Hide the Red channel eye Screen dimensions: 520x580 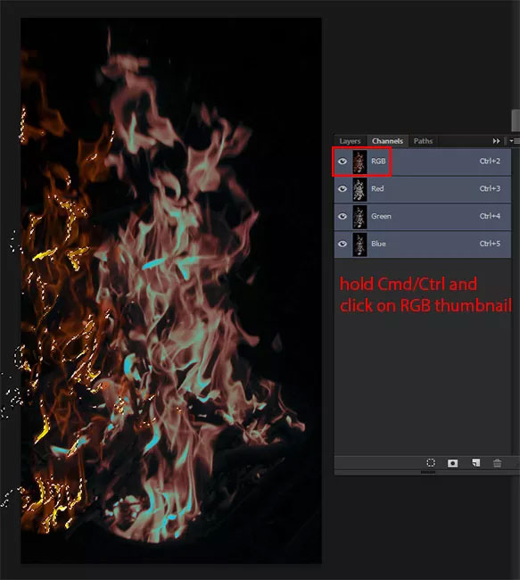pos(343,188)
